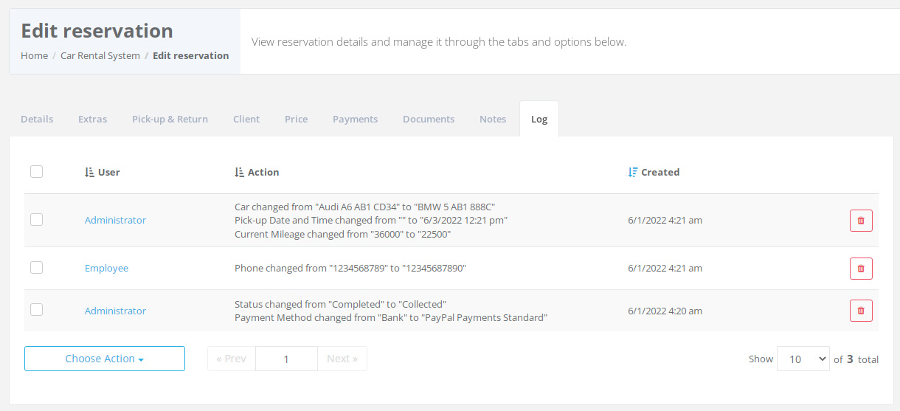Open the Documents tab
Screen dimensions: 900x411
429,119
